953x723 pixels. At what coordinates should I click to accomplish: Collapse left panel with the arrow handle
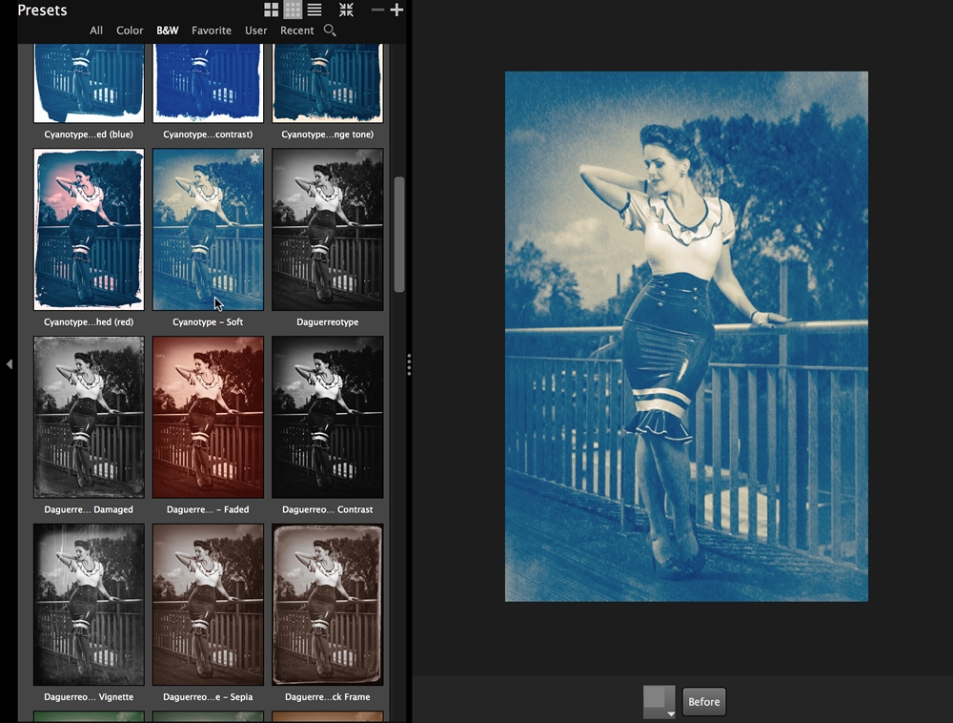[x=10, y=364]
